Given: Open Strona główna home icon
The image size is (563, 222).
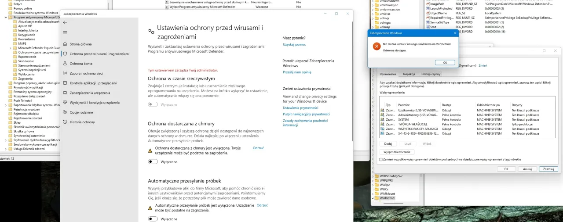Looking at the screenshot, I should pyautogui.click(x=65, y=44).
